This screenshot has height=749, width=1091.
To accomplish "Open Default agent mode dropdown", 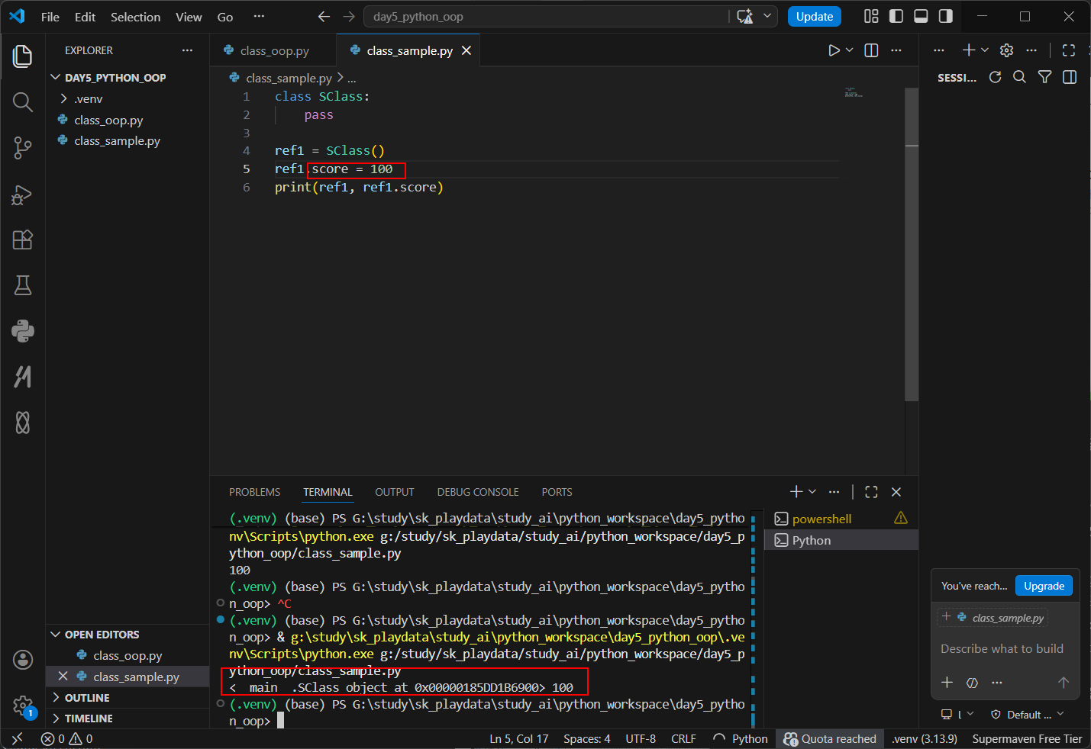I will 1027,715.
